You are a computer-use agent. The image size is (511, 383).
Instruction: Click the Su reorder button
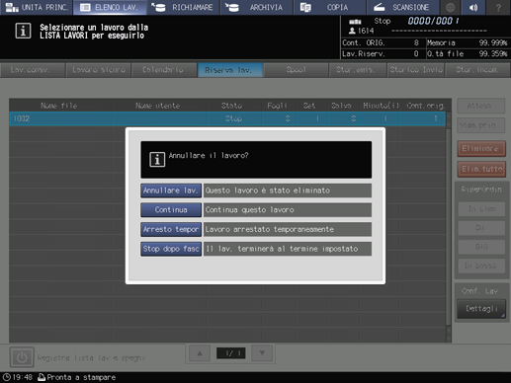pyautogui.click(x=481, y=228)
